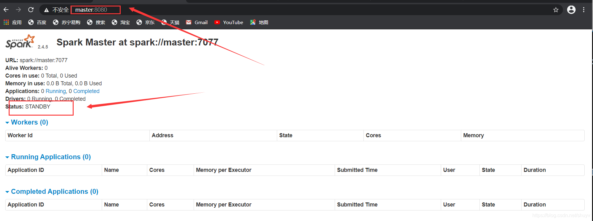Screen dimensions: 593x221
Task: Open the Completed applications link
Action: (86, 91)
